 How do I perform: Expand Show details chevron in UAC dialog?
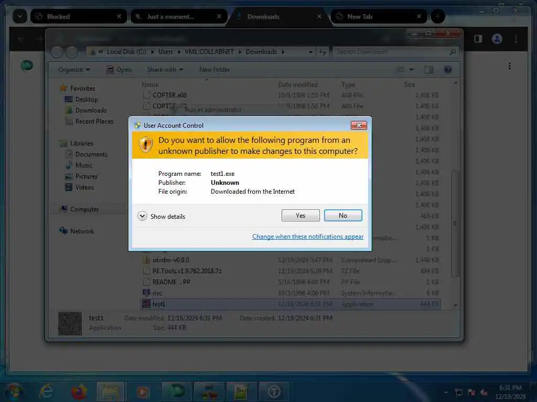coord(142,216)
